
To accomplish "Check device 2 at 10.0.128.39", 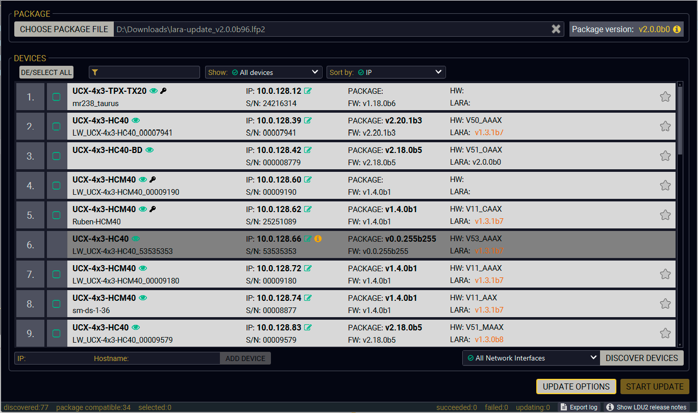I will coord(57,126).
